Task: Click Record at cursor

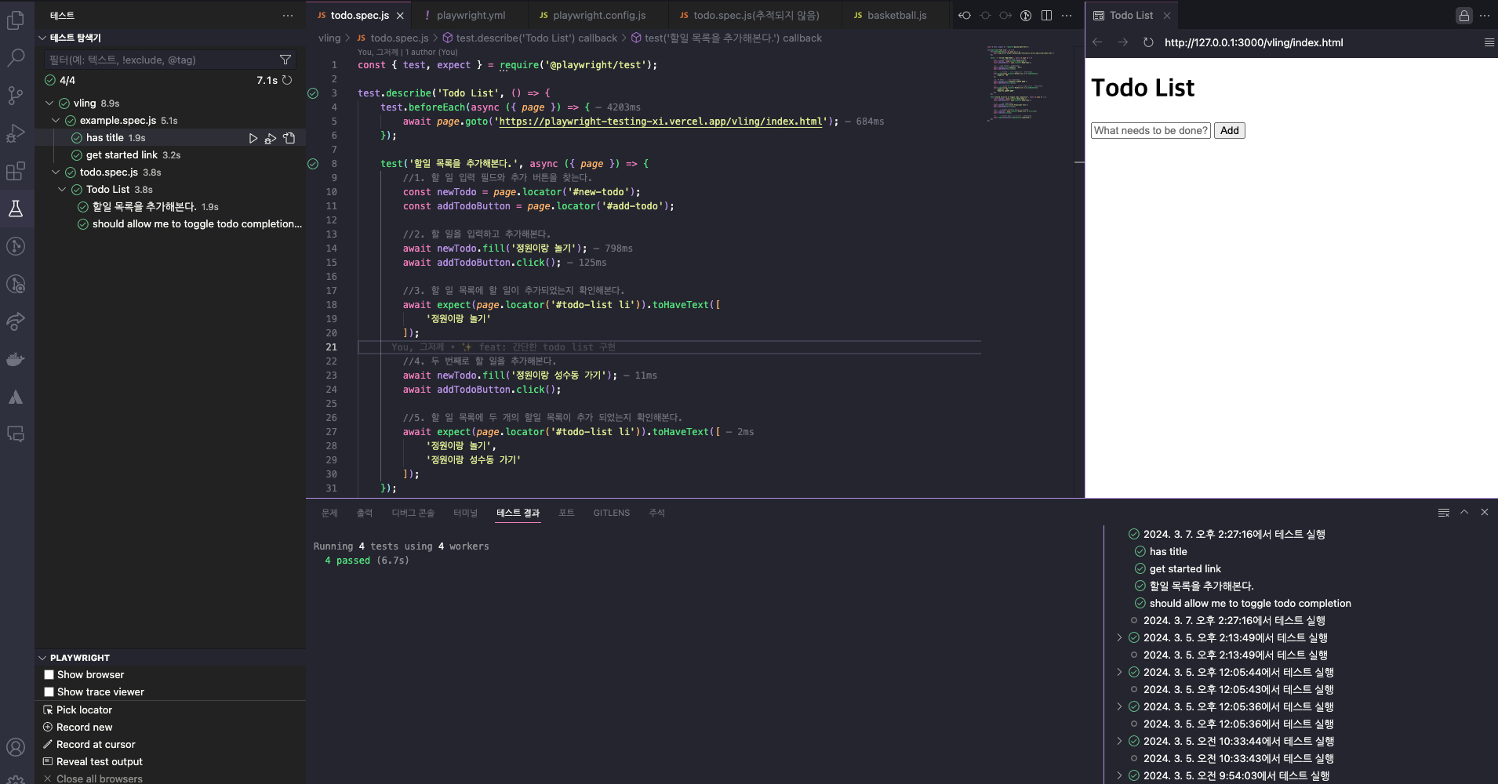Action: coord(95,745)
